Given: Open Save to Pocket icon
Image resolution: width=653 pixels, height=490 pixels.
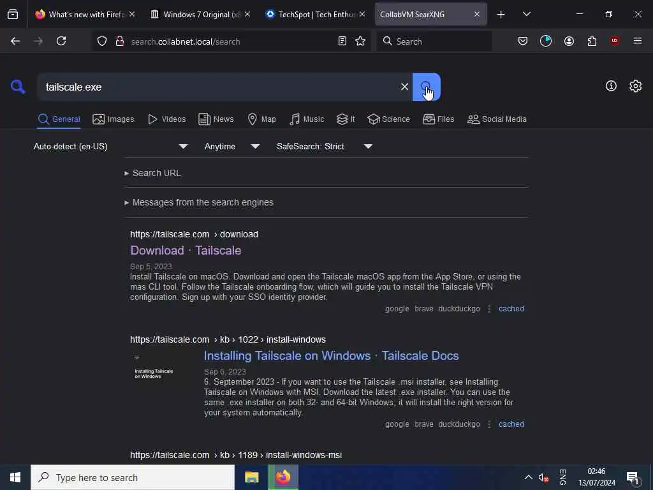Looking at the screenshot, I should [523, 41].
